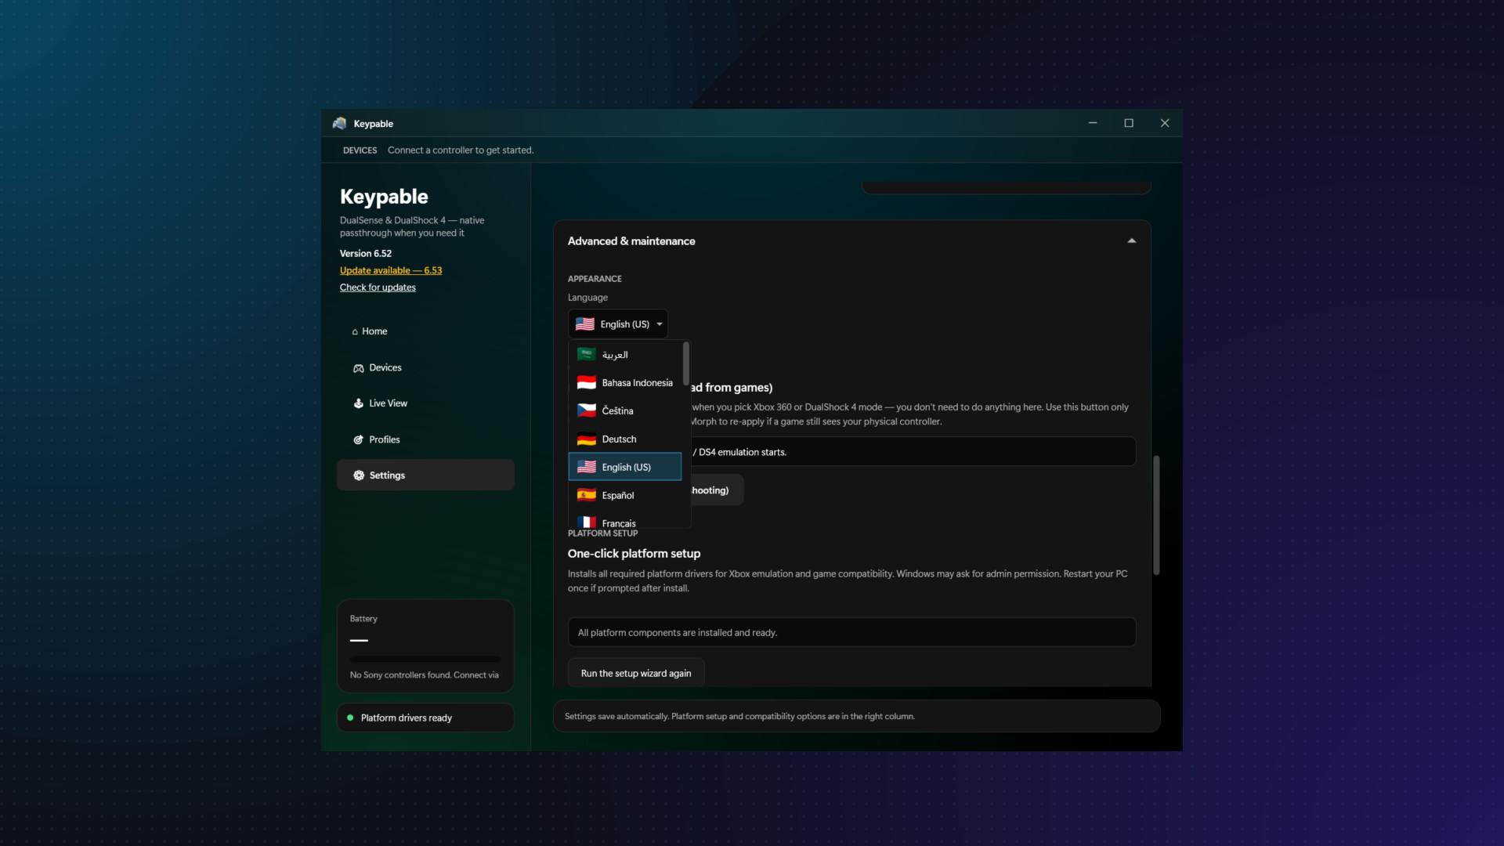1504x846 pixels.
Task: Close the Keypable window
Action: [1165, 123]
